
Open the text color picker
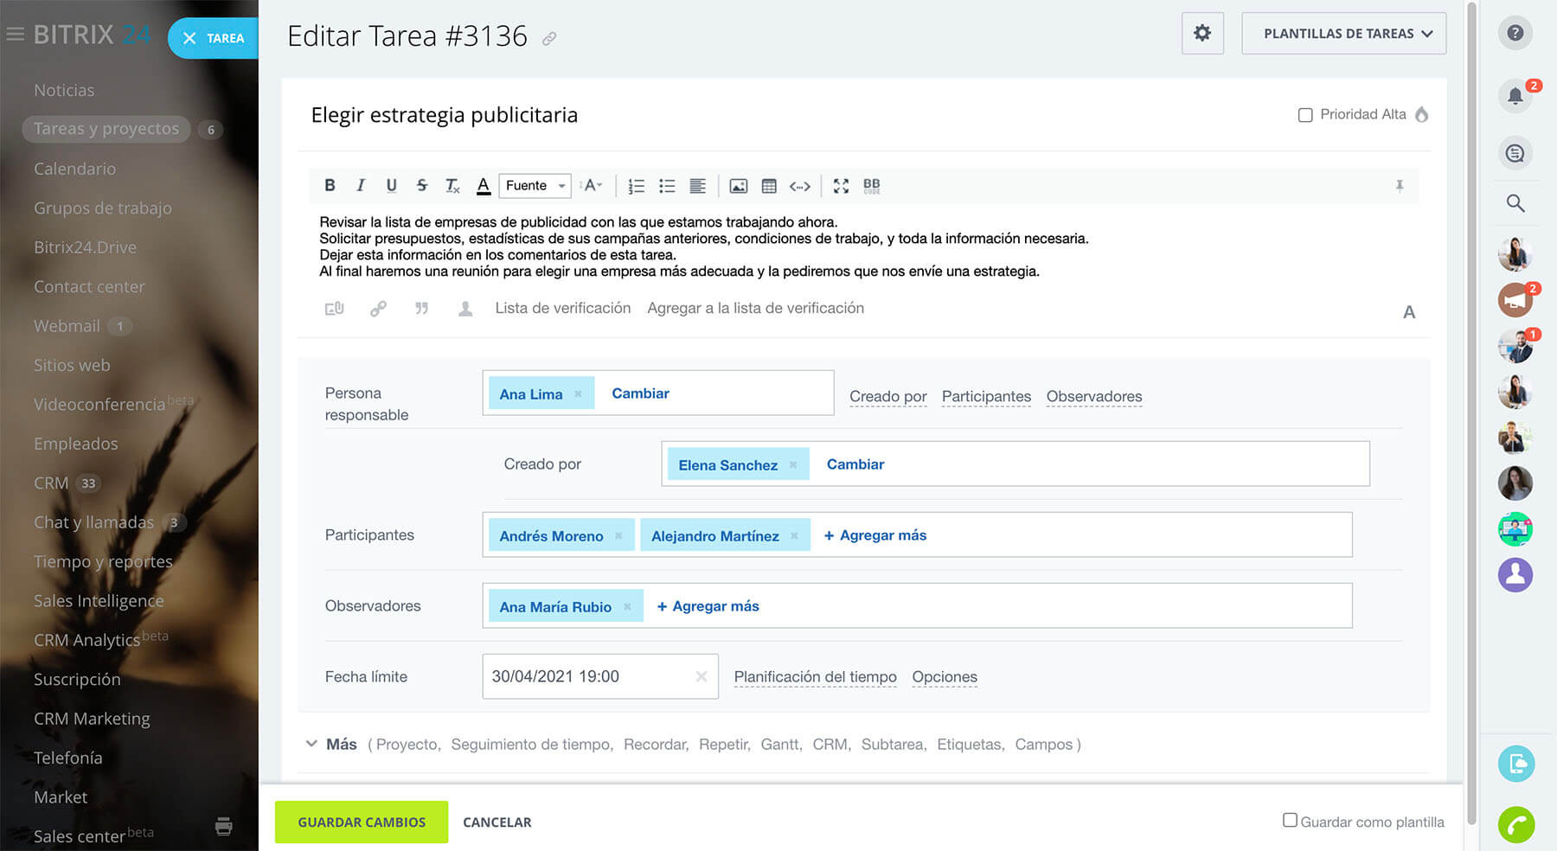(x=484, y=186)
